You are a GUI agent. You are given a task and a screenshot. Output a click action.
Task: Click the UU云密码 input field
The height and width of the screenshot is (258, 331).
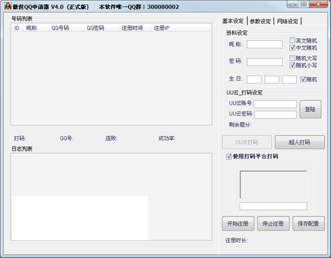[x=275, y=115]
